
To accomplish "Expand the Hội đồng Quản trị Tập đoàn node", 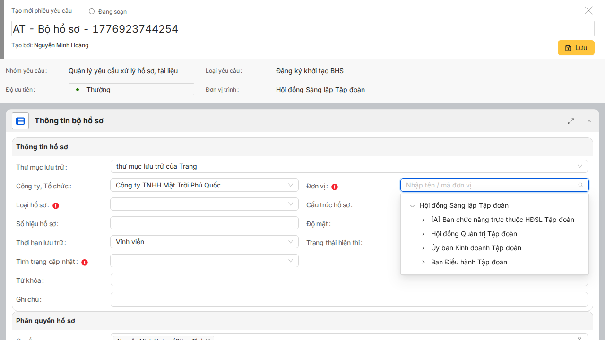I will click(423, 234).
